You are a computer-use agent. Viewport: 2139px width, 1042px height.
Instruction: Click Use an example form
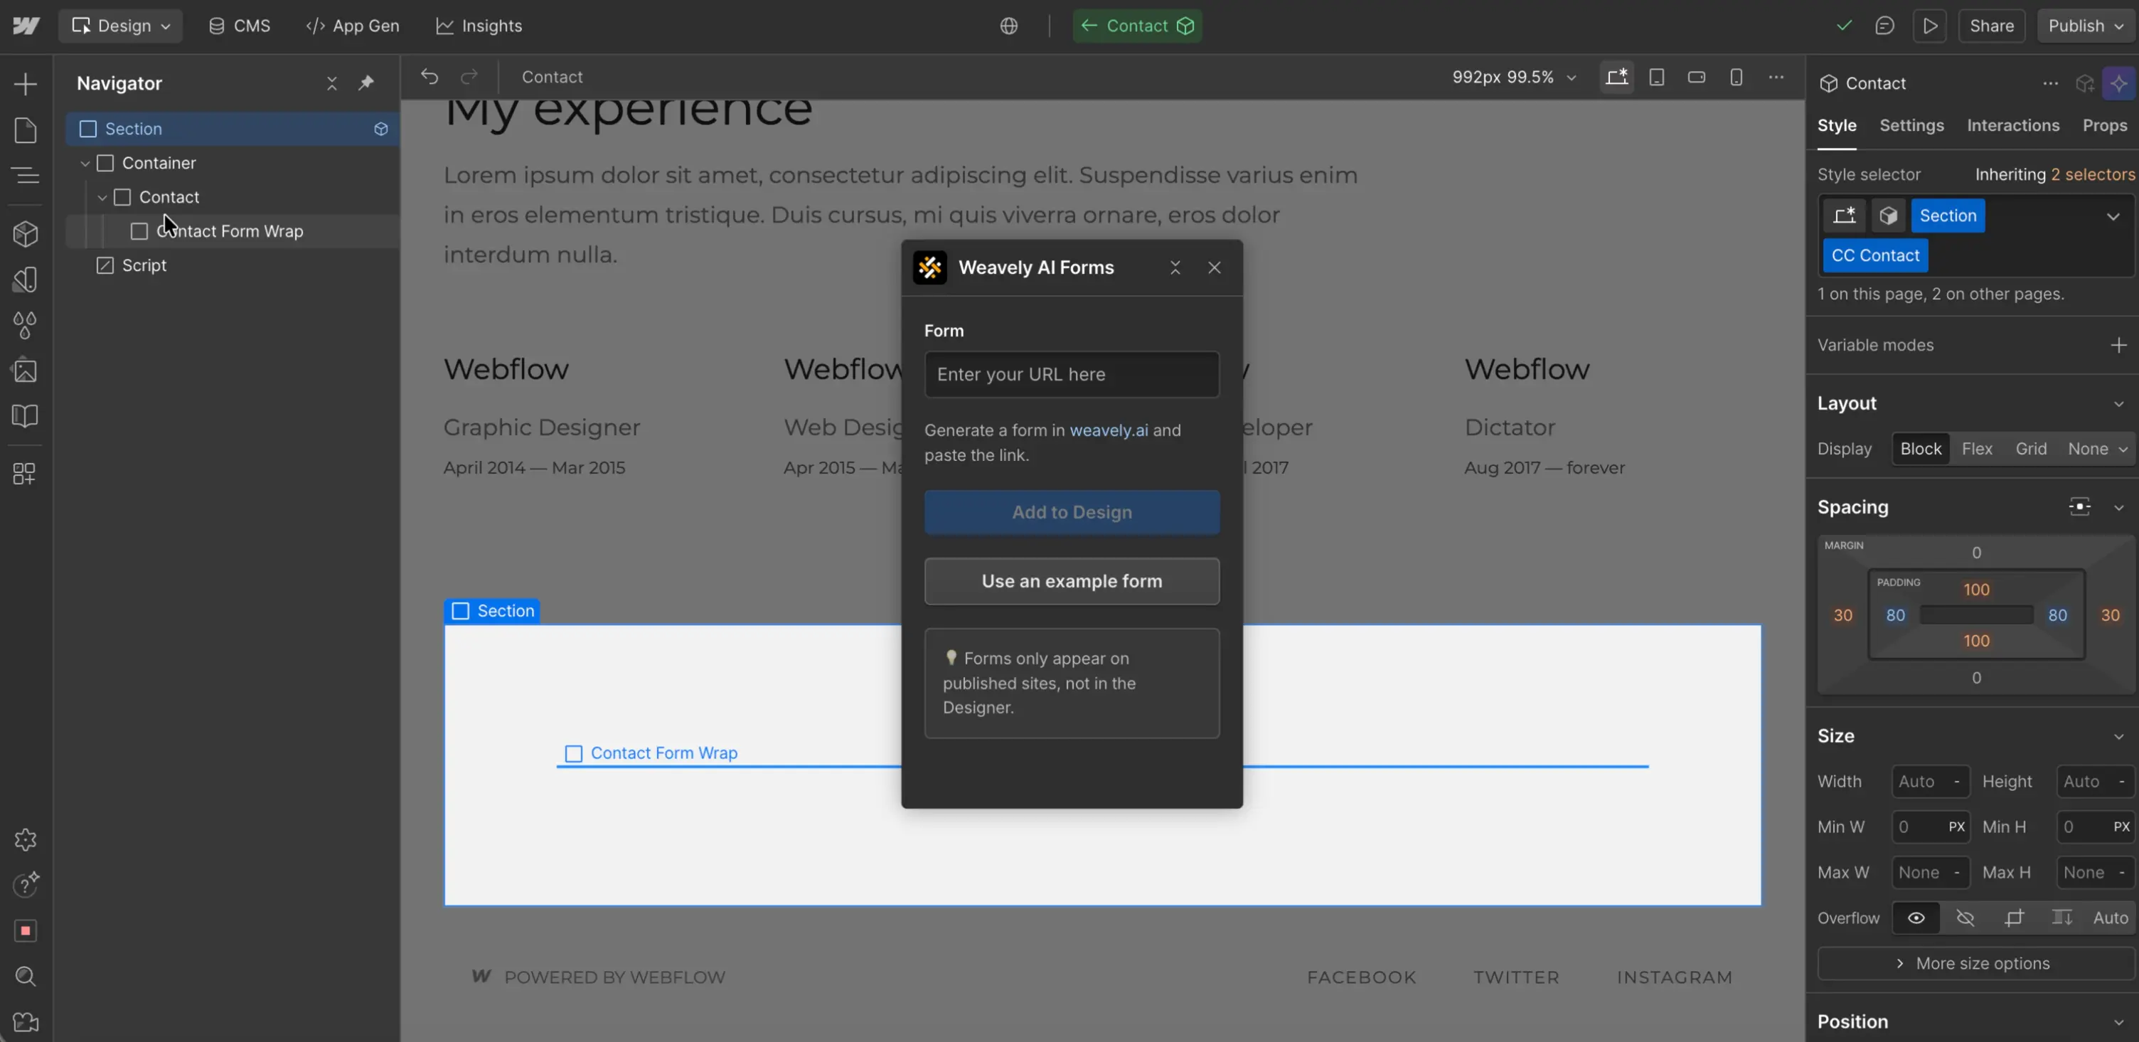[1071, 581]
